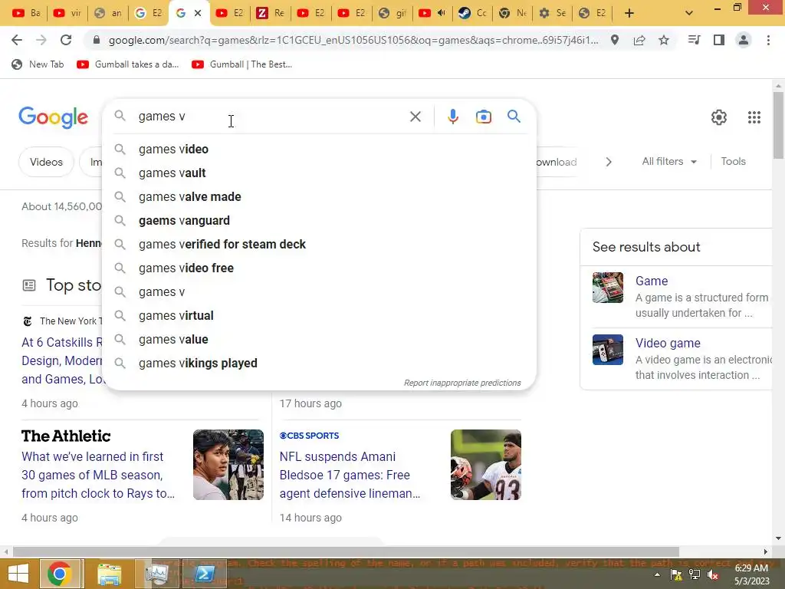Click the location pin icon in address bar
Screen dimensions: 785x589
(x=615, y=40)
